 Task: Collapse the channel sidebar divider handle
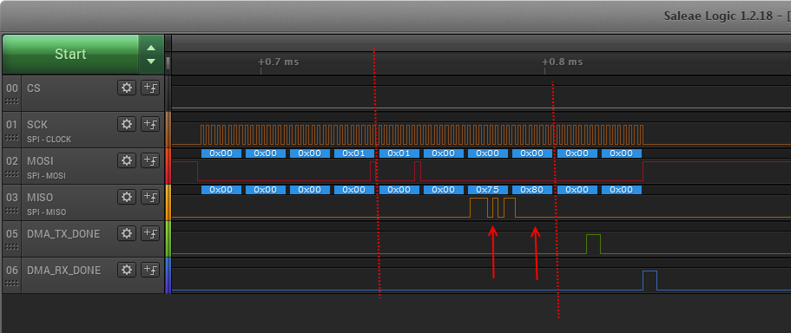coord(168,63)
